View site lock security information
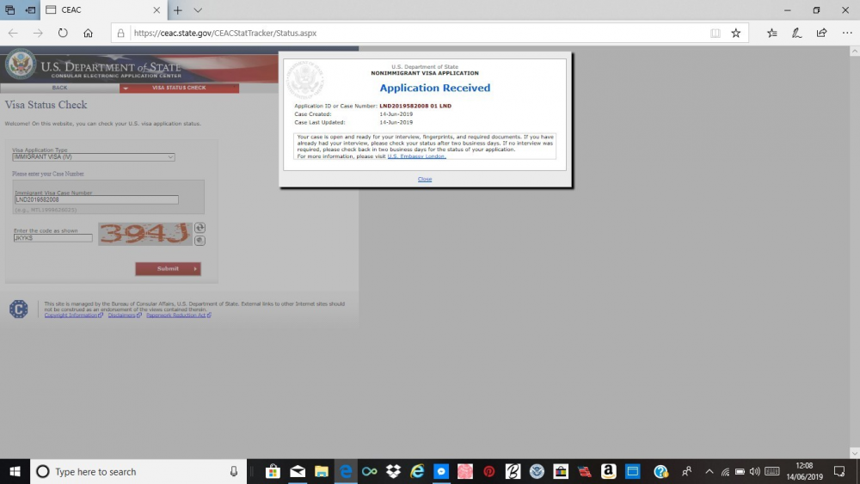Image resolution: width=860 pixels, height=484 pixels. [120, 33]
